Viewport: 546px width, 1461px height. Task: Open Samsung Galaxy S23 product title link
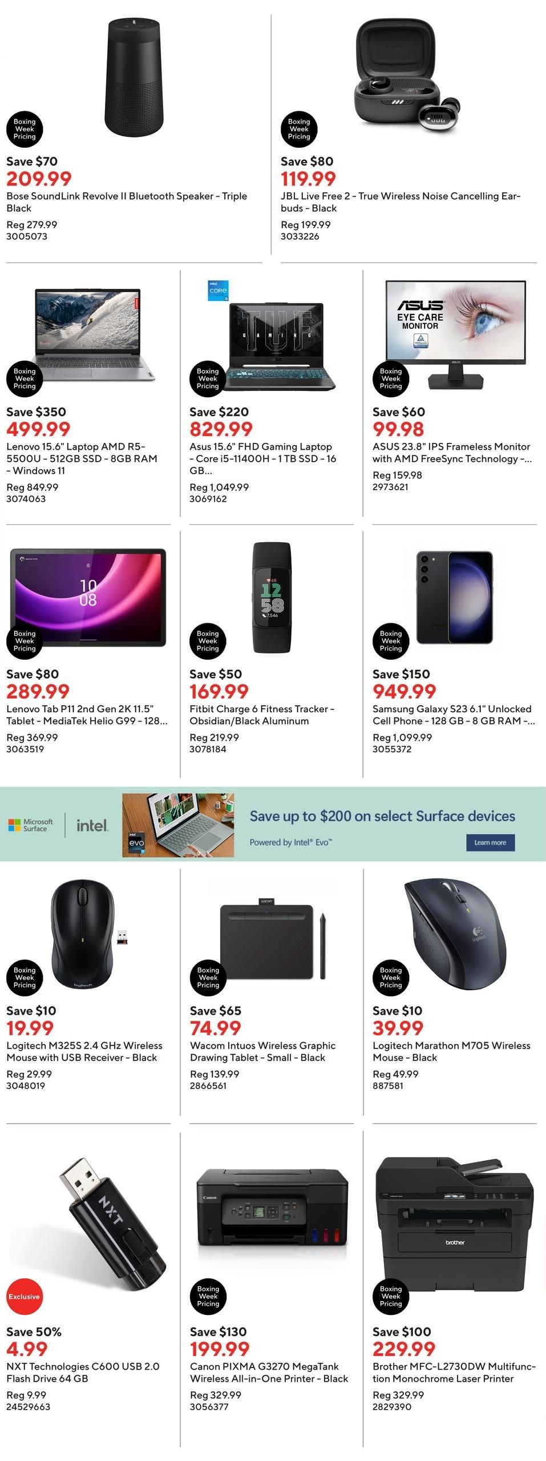point(454,715)
